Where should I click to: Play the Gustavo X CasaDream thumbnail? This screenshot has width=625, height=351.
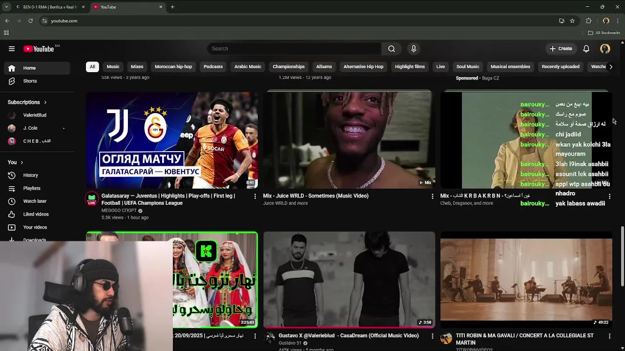[x=349, y=280]
